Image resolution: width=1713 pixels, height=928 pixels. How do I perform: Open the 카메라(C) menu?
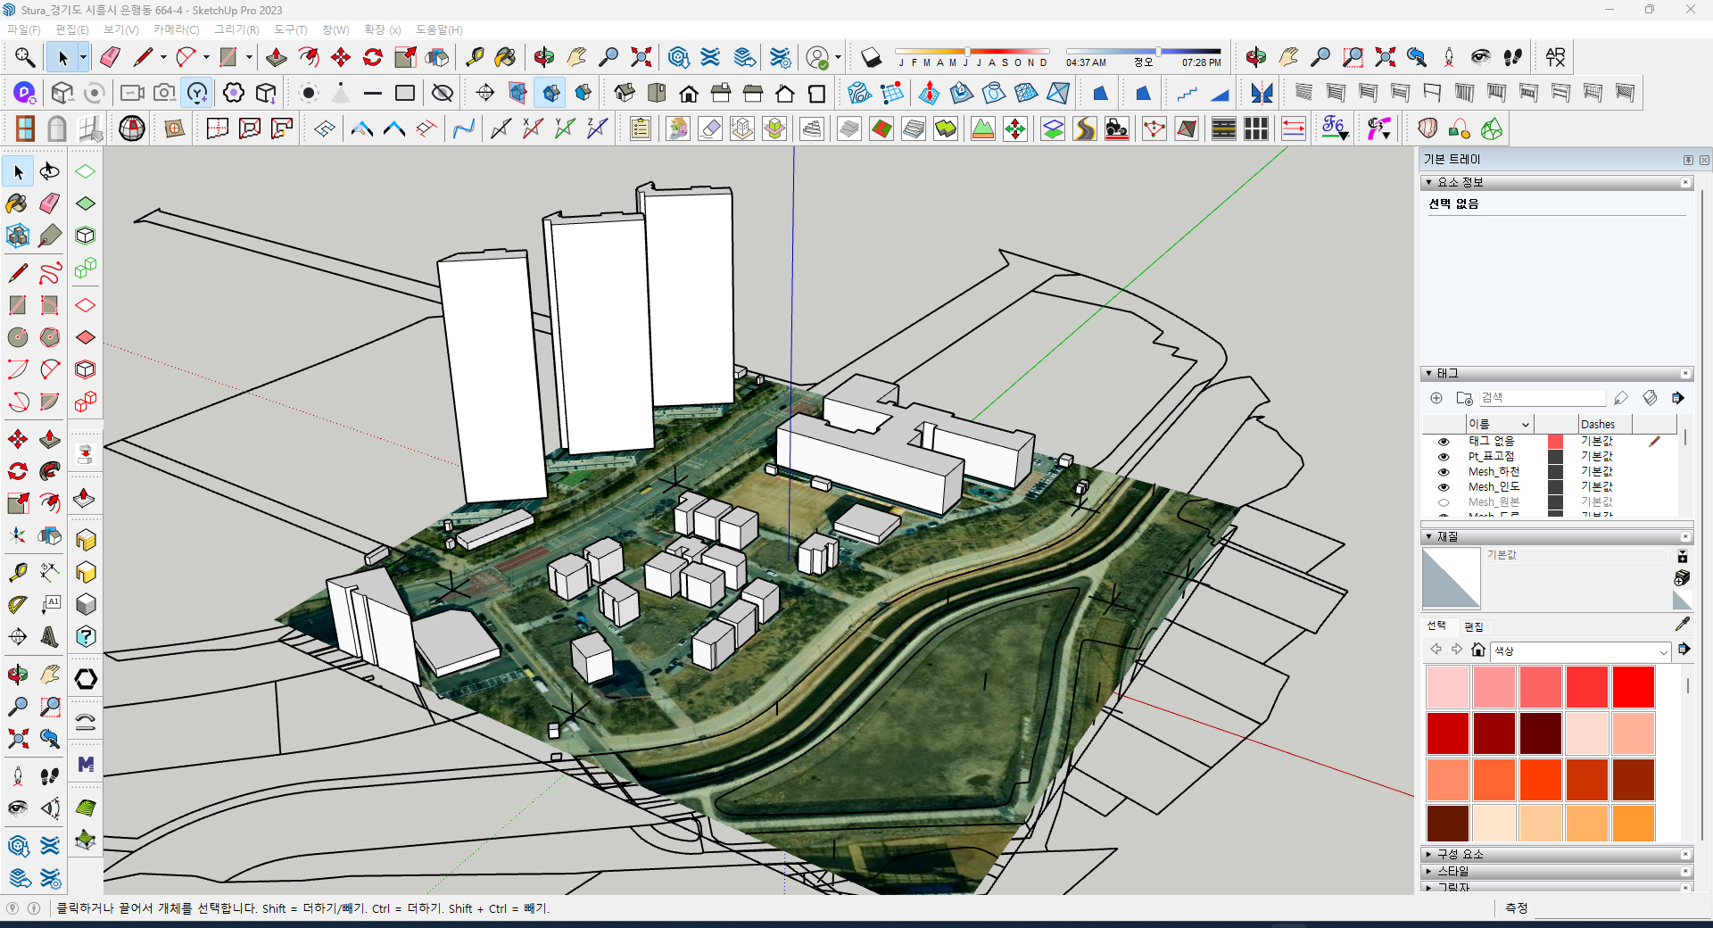[177, 29]
